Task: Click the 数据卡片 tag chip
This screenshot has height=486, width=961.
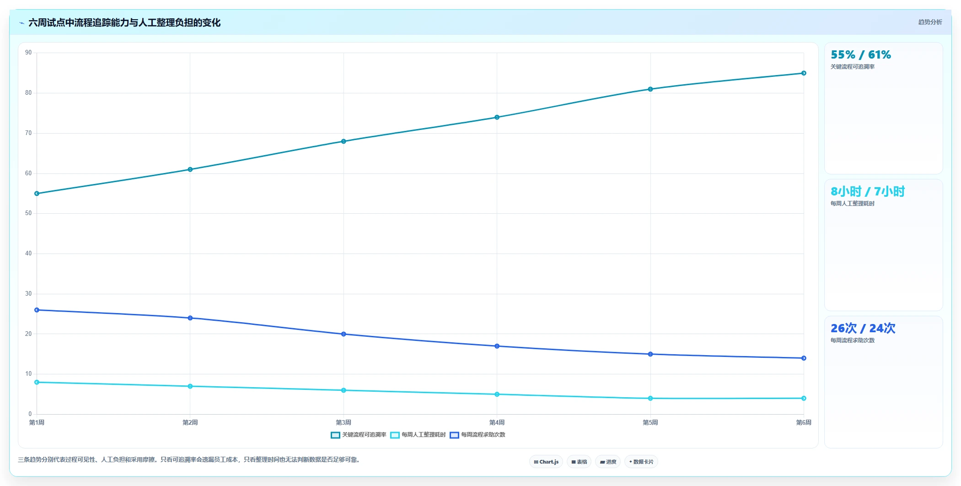Action: (x=641, y=462)
